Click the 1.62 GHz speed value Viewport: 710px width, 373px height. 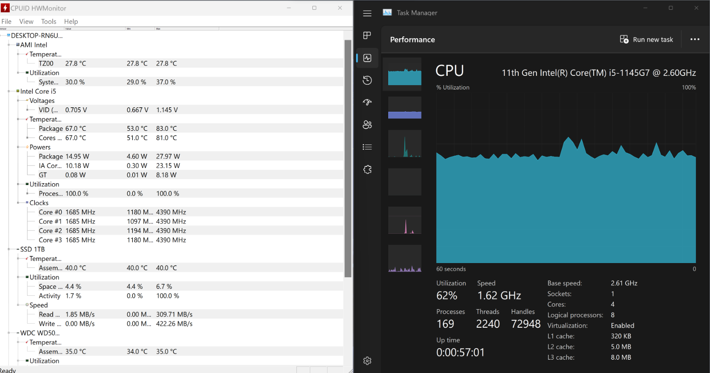click(499, 296)
